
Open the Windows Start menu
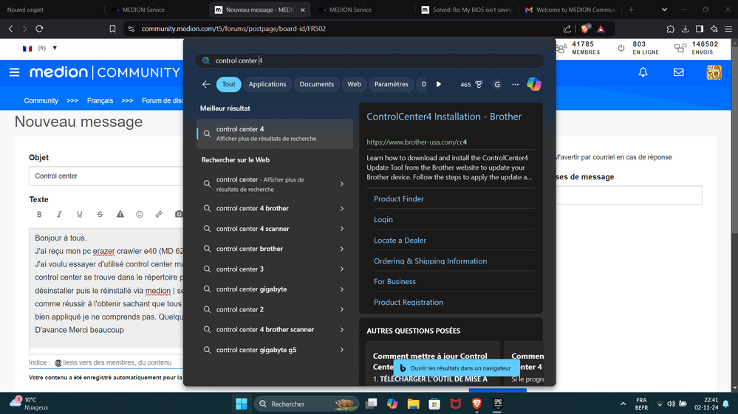[x=242, y=404]
